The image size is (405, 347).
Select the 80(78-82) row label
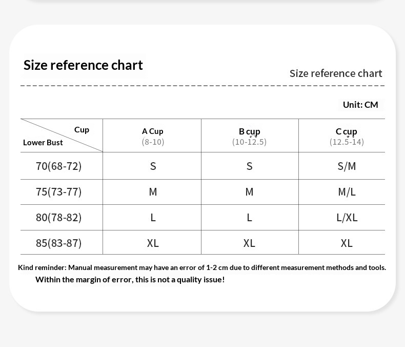click(58, 217)
